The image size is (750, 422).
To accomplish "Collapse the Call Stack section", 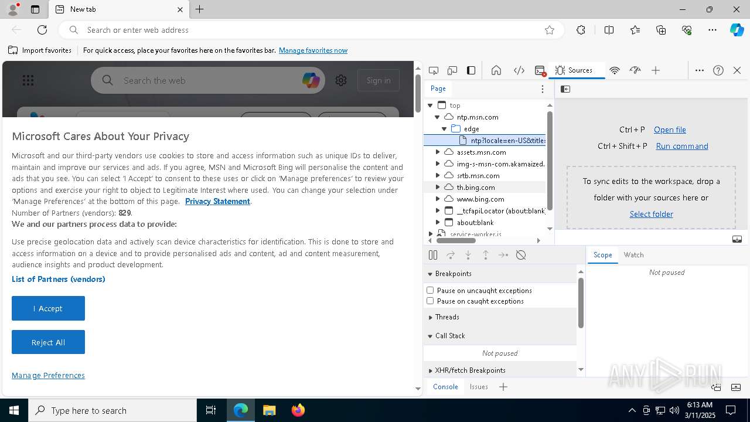I will (500, 336).
